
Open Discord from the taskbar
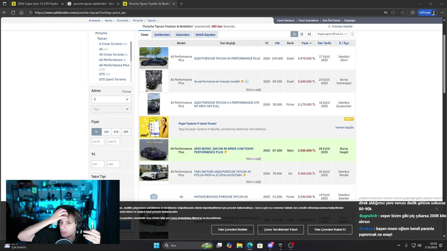coord(270,245)
